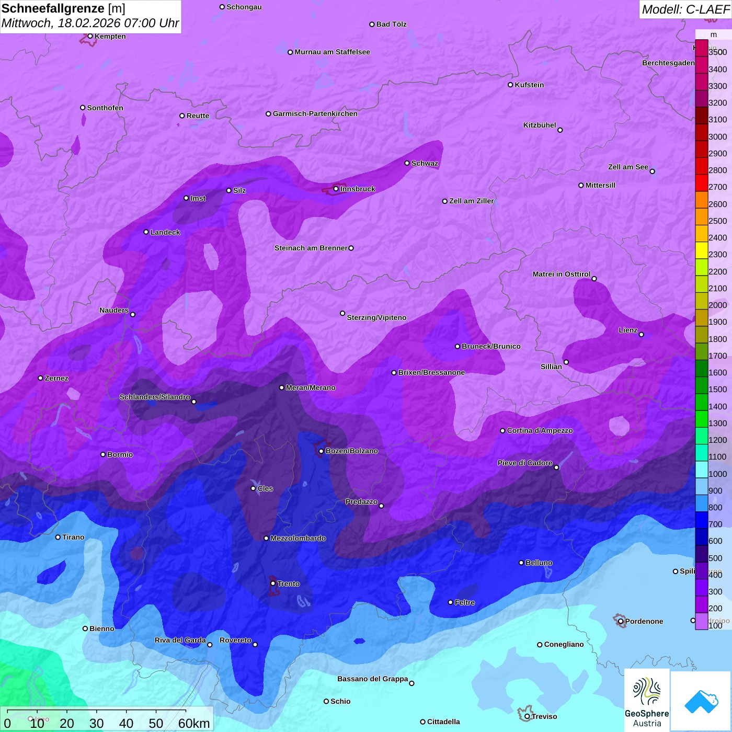The image size is (732, 732).
Task: Select the bright green swatch at 1300
Action: coord(702,419)
